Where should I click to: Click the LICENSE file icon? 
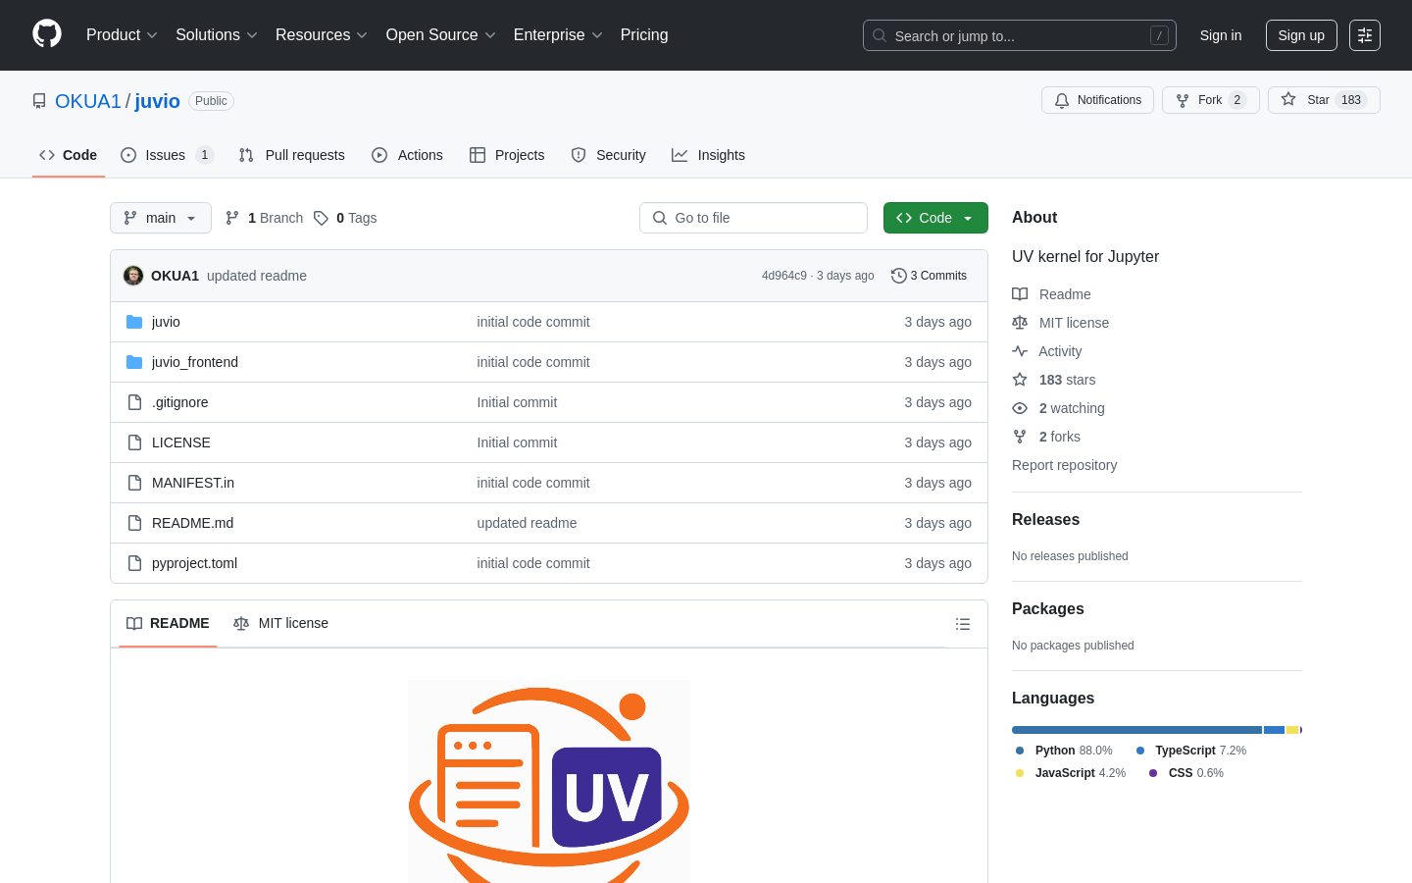(134, 442)
